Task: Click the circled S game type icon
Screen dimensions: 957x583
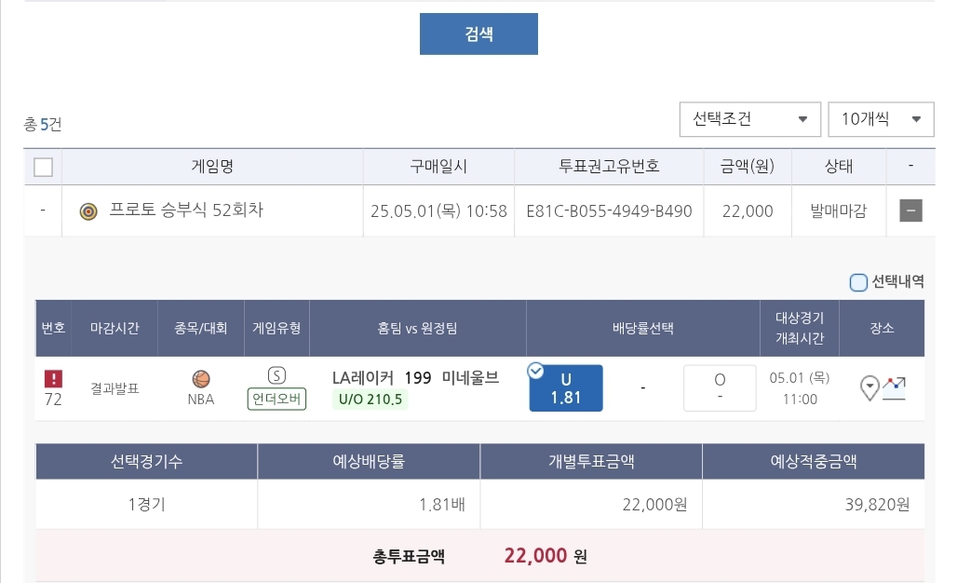Action: click(x=276, y=375)
